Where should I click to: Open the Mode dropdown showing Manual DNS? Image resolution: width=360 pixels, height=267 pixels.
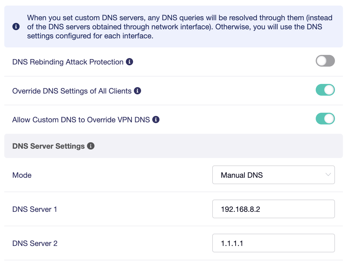[x=273, y=175]
